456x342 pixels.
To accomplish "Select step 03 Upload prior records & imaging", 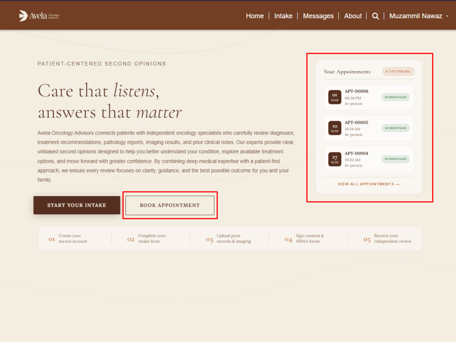I will coord(228,238).
